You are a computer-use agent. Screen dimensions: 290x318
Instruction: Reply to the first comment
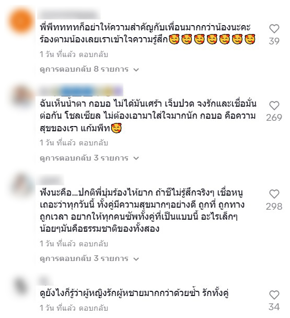(94, 54)
